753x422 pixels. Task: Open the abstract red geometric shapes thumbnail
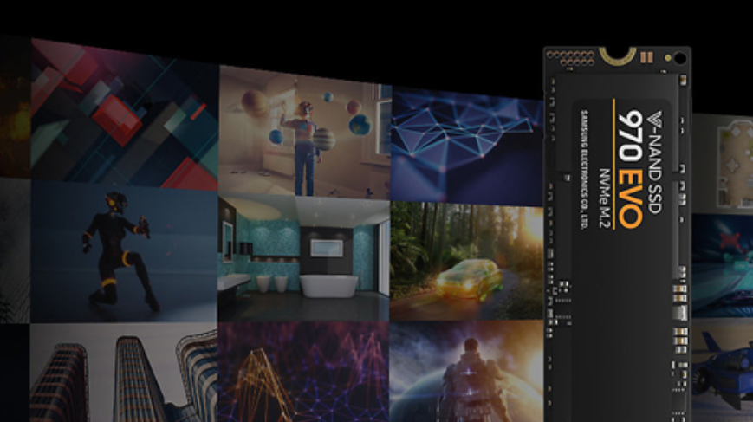pos(124,113)
